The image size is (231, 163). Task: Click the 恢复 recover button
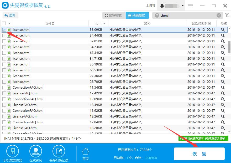coord(199,154)
